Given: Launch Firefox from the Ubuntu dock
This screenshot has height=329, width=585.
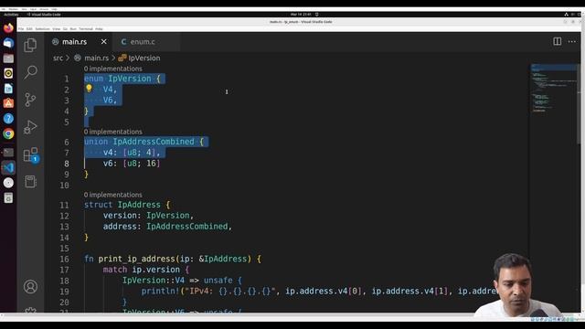Looking at the screenshot, I should tap(8, 28).
